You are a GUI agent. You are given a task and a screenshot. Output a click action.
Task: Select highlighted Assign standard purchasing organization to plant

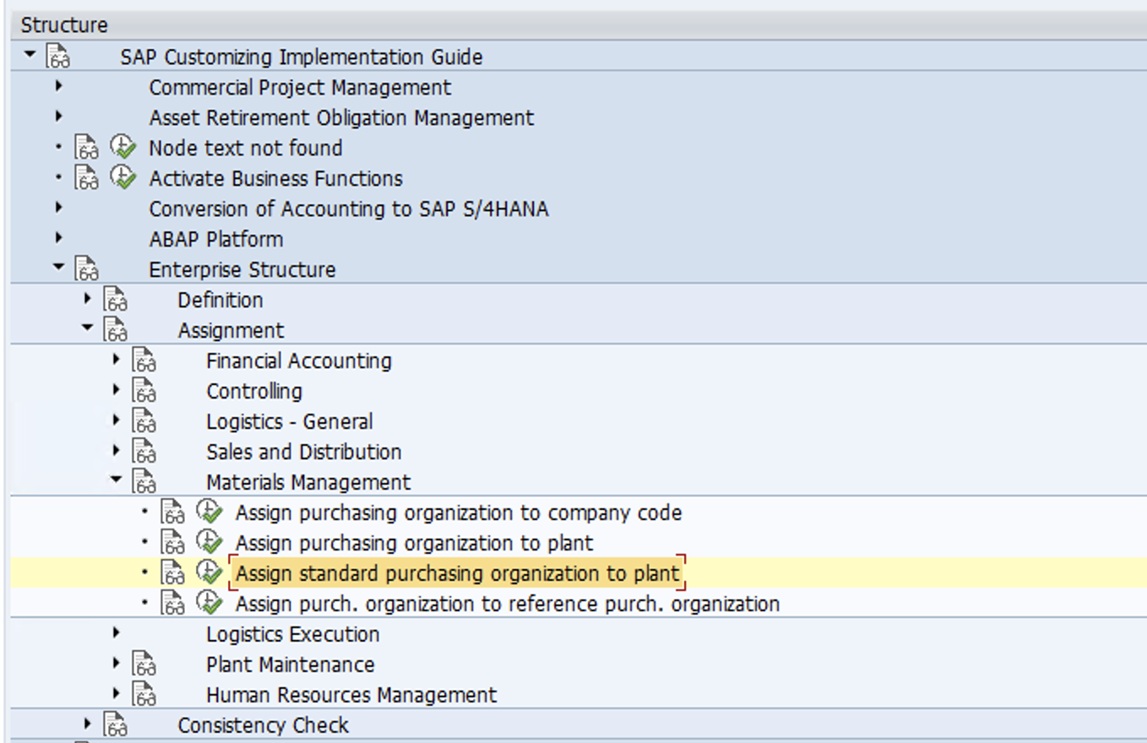click(457, 573)
